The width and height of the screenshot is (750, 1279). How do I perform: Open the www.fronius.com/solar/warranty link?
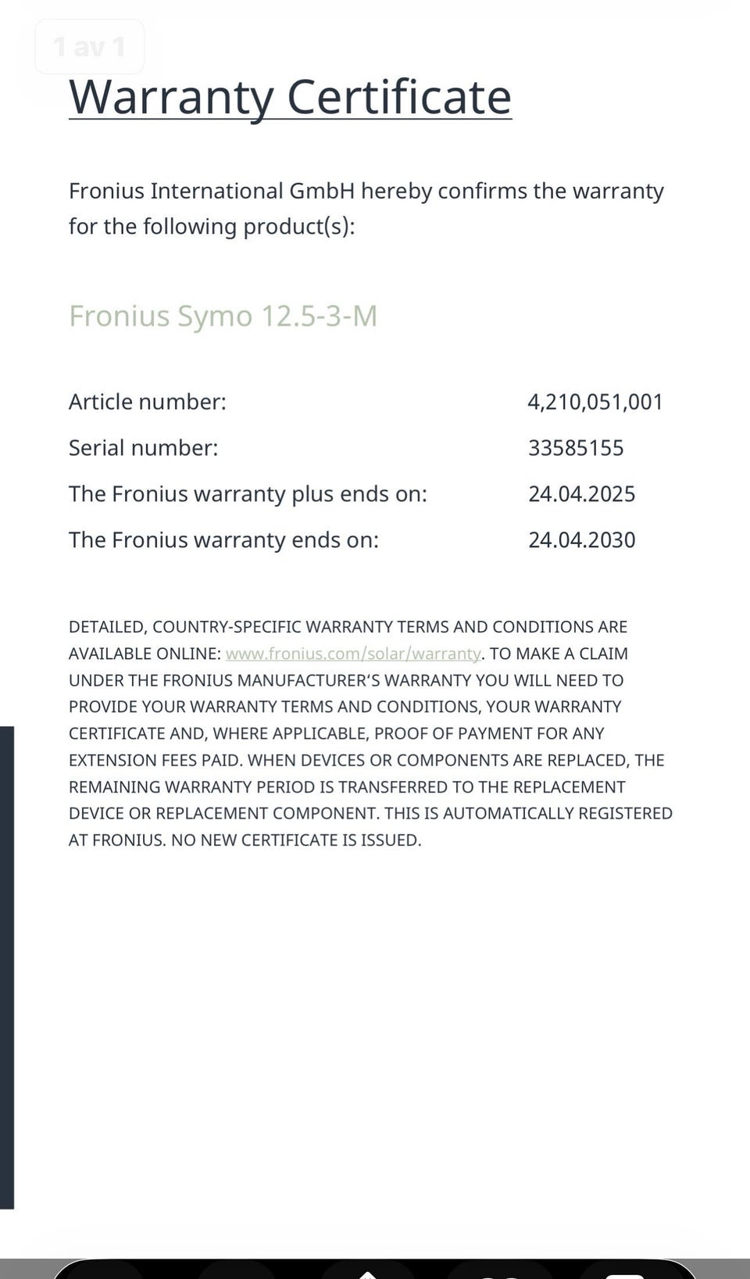click(352, 654)
